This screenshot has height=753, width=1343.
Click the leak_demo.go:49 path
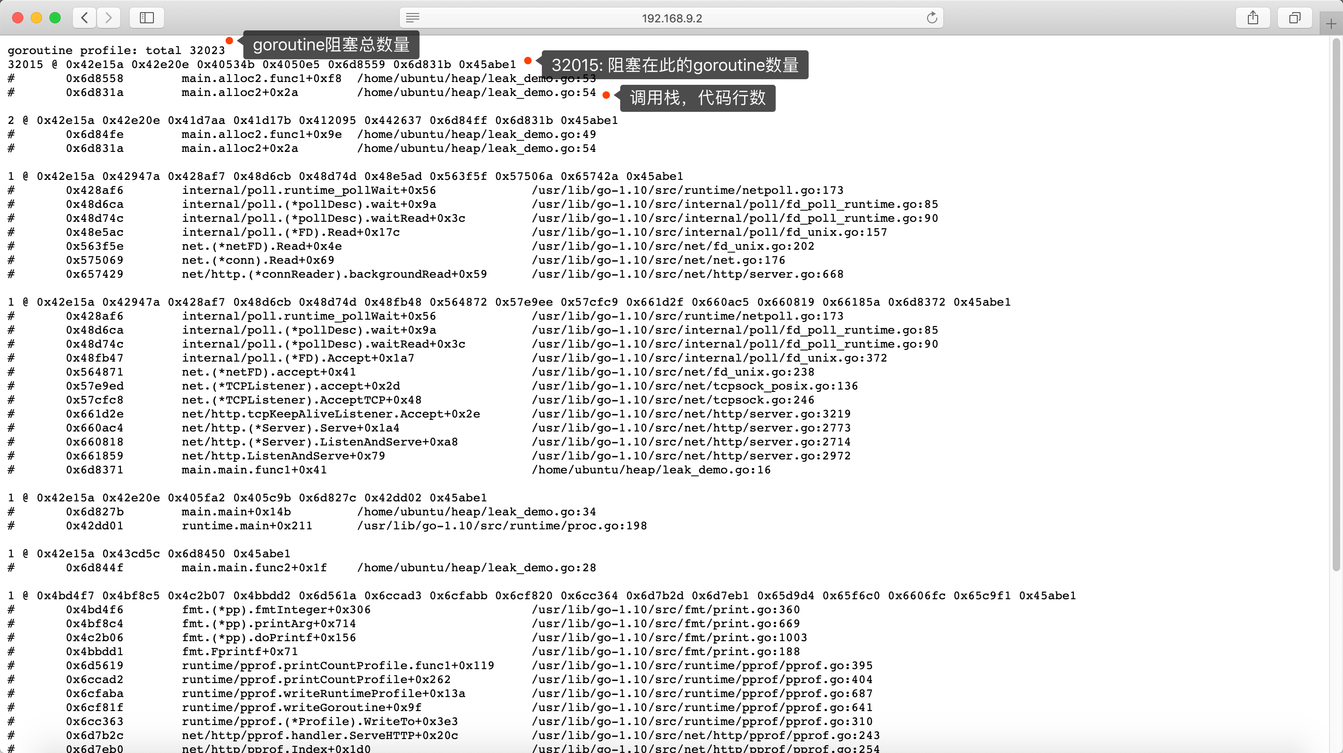coord(477,135)
